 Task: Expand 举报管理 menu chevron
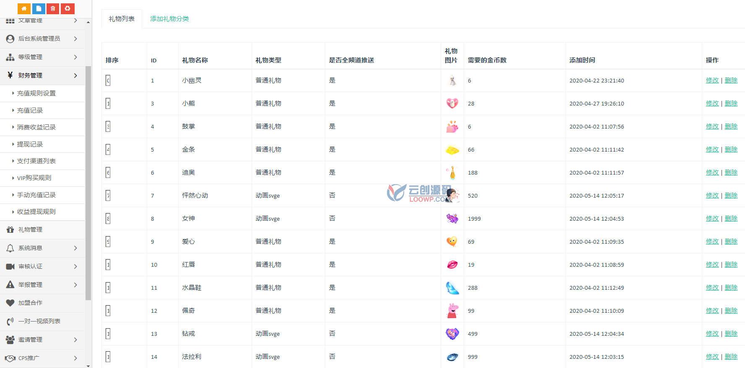click(x=75, y=285)
